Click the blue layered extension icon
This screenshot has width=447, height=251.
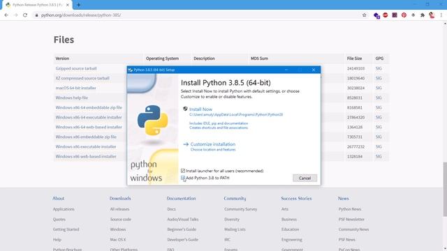click(x=376, y=15)
